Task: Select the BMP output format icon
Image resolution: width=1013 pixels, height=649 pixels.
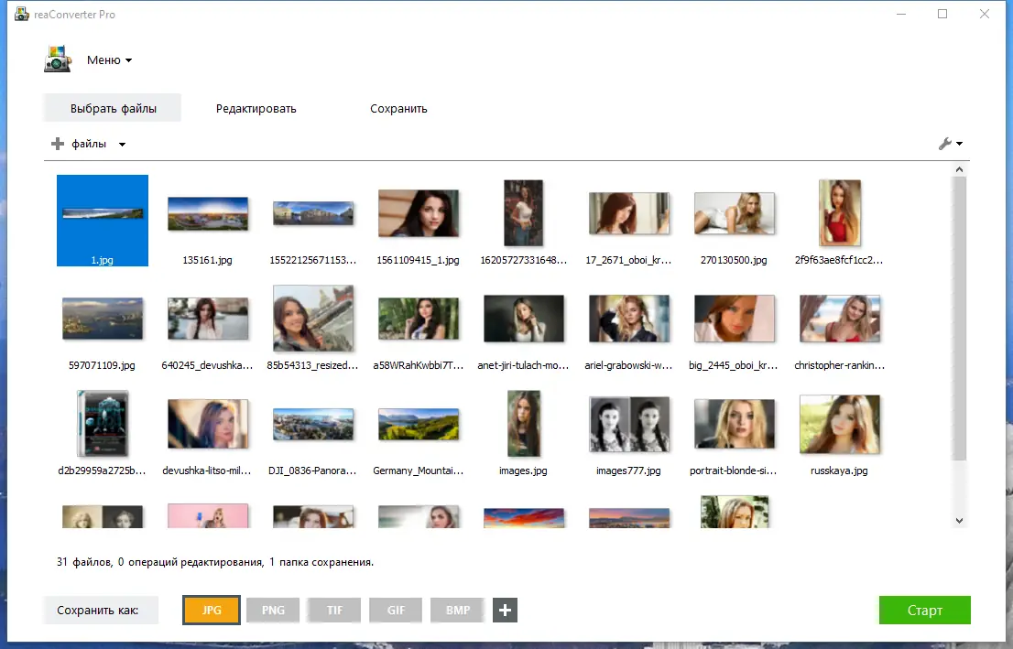Action: point(457,610)
